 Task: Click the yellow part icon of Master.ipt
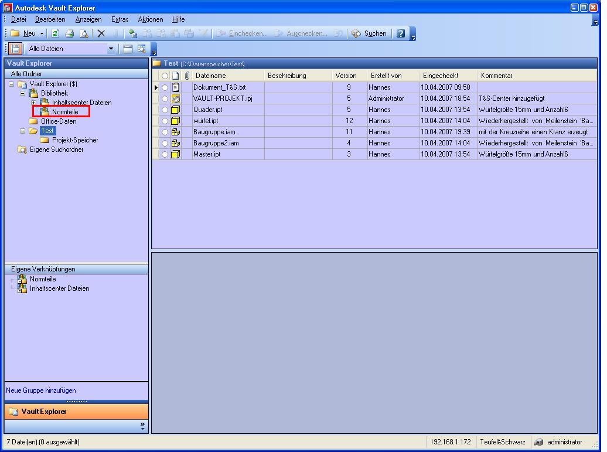tap(176, 154)
